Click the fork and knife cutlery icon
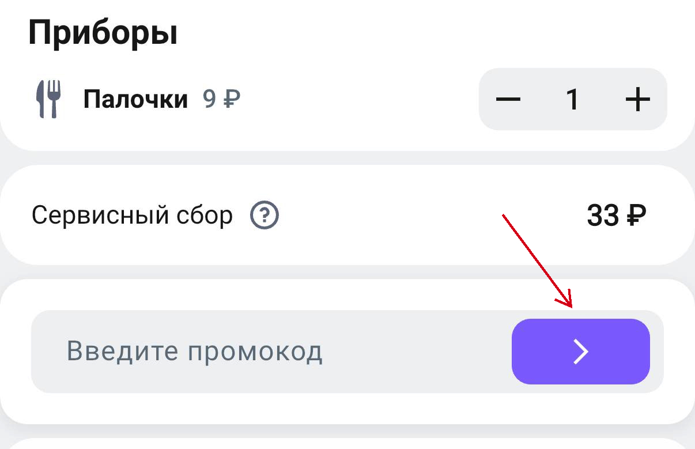 tap(48, 99)
